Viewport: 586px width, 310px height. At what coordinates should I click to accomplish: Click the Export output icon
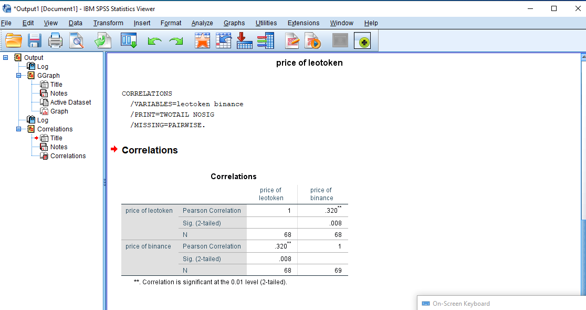103,40
